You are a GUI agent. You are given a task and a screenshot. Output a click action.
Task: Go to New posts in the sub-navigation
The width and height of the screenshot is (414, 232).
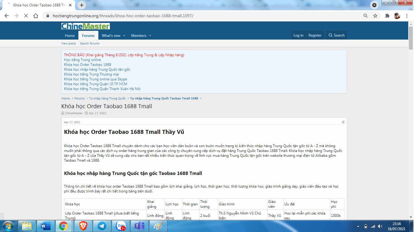click(69, 43)
